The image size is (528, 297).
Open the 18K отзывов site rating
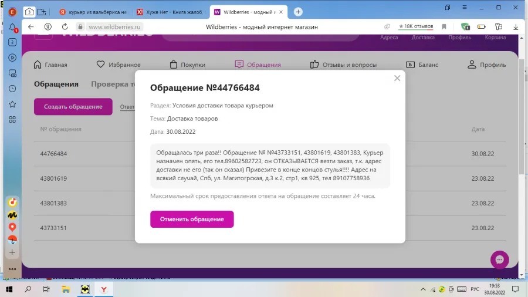coord(416,26)
